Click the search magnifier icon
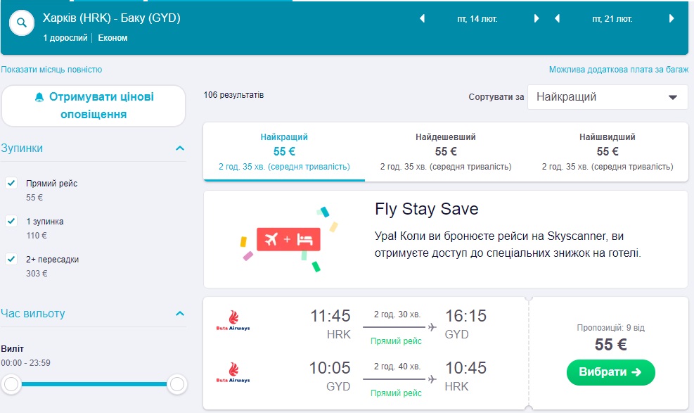 pos(22,23)
